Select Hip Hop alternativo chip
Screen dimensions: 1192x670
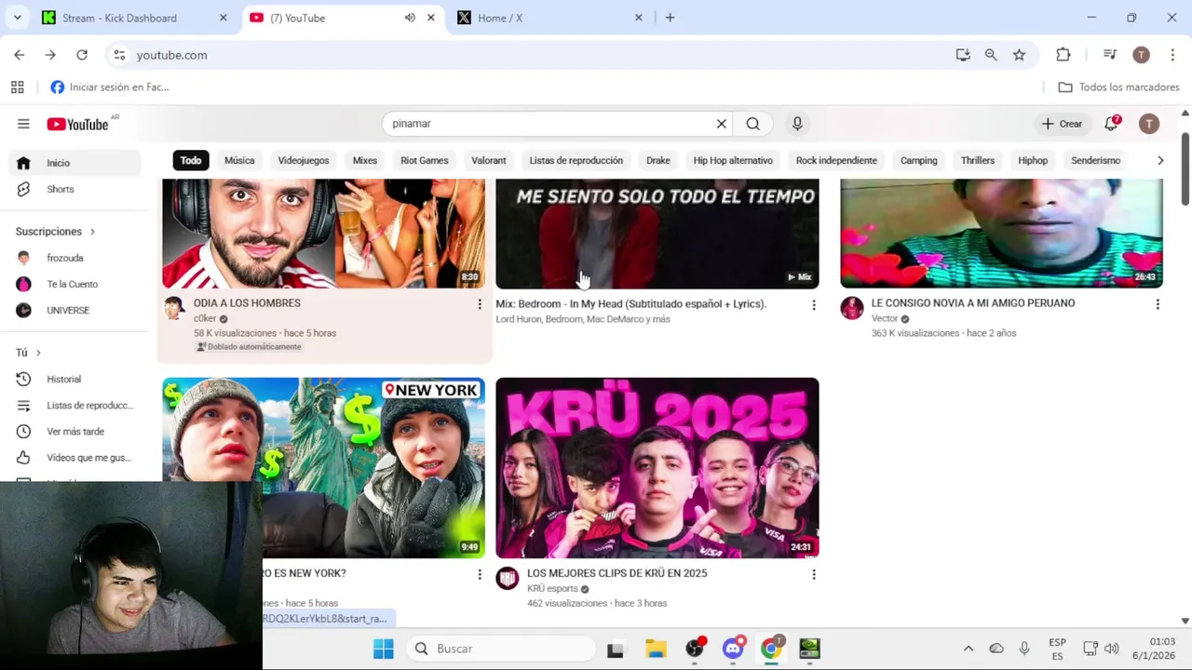point(733,160)
